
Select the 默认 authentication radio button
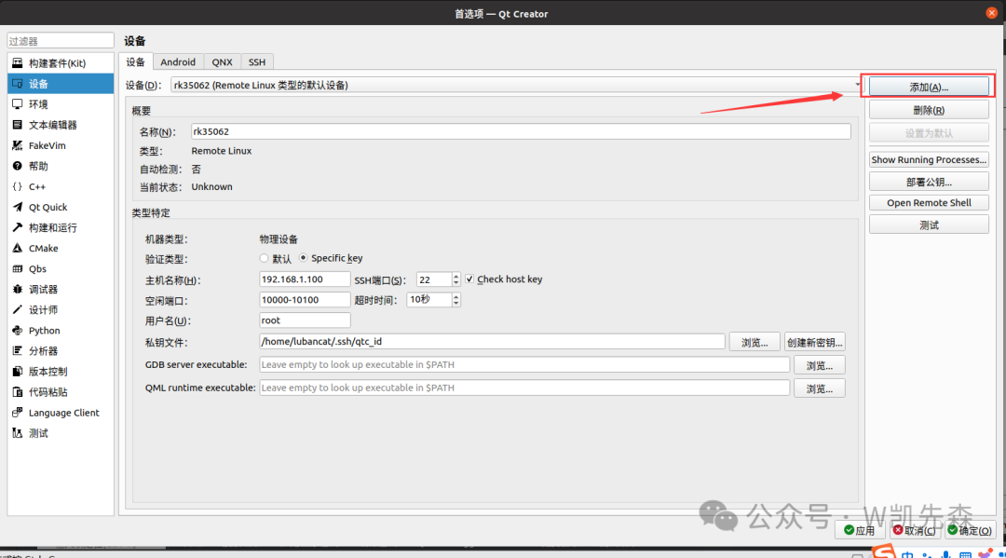click(265, 258)
